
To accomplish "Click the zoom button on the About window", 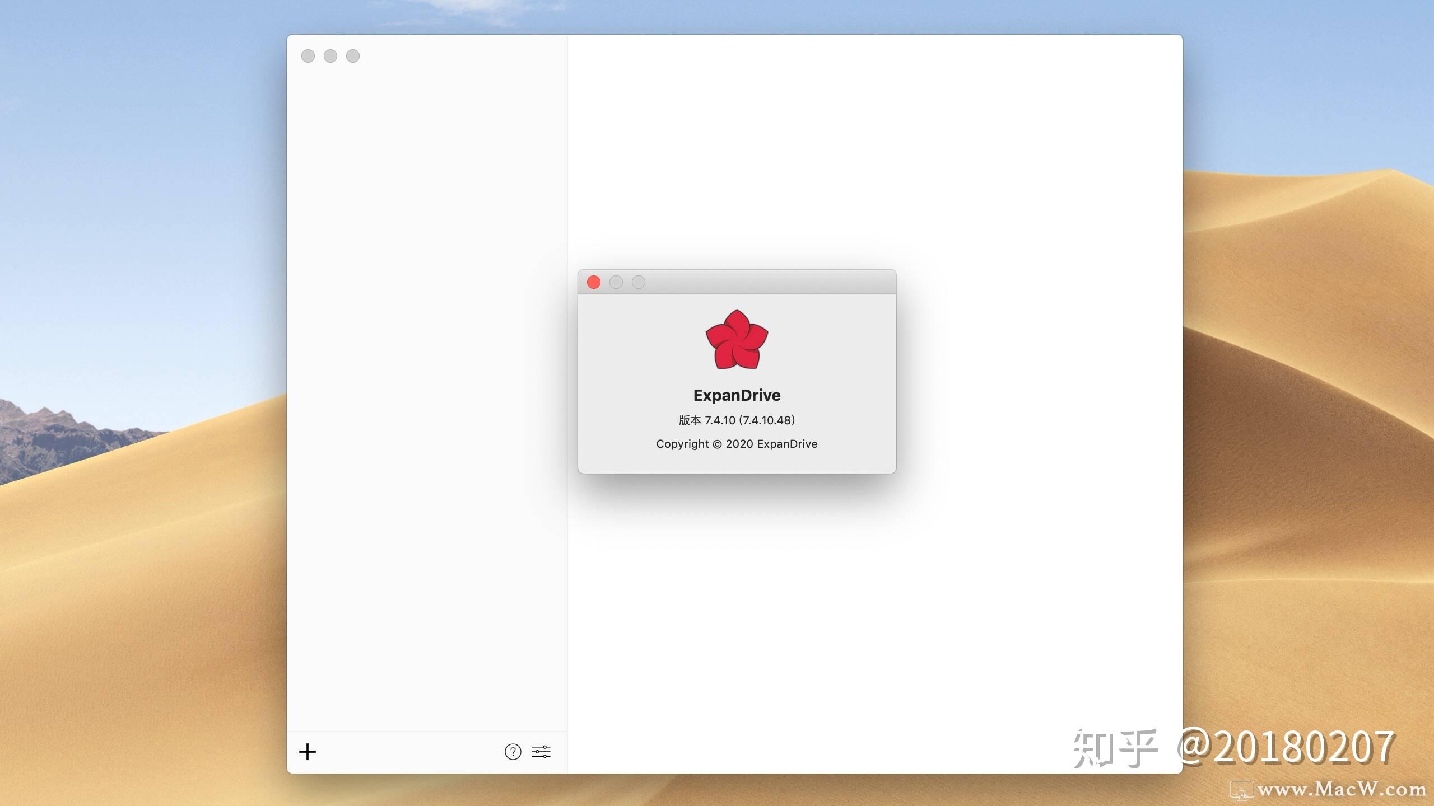I will click(639, 282).
